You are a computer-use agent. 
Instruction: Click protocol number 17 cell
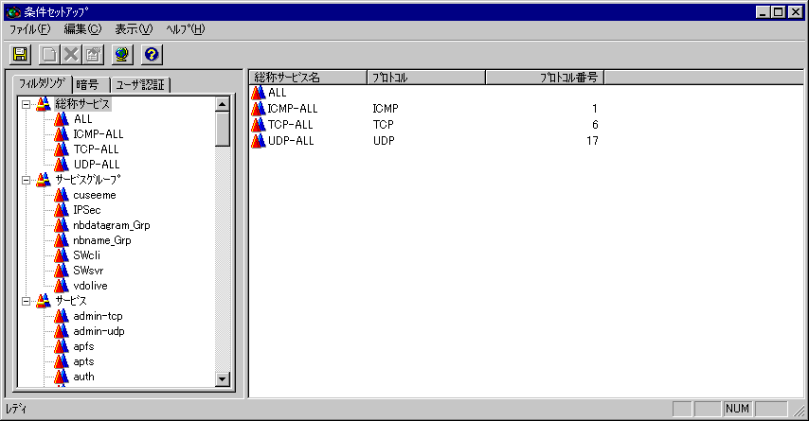coord(592,141)
